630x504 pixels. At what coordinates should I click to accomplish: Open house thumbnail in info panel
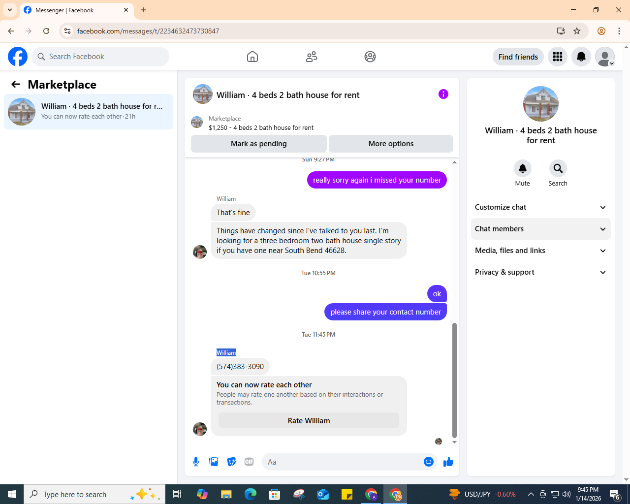pyautogui.click(x=541, y=104)
